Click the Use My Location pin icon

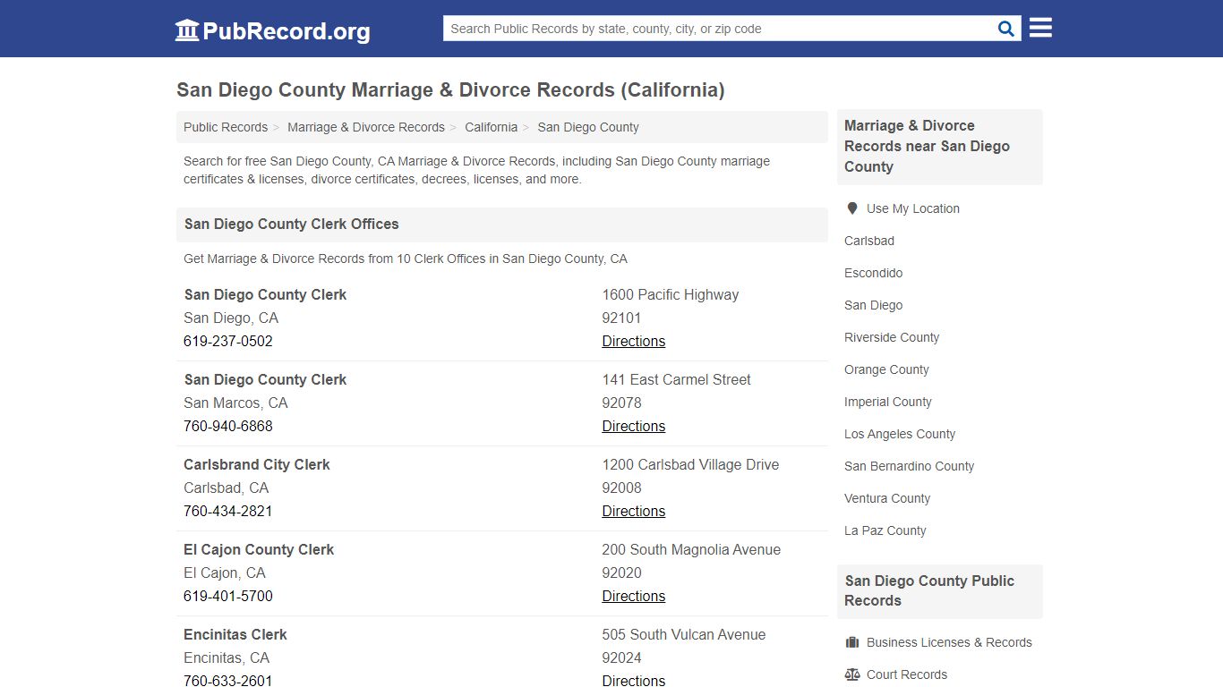pos(852,208)
